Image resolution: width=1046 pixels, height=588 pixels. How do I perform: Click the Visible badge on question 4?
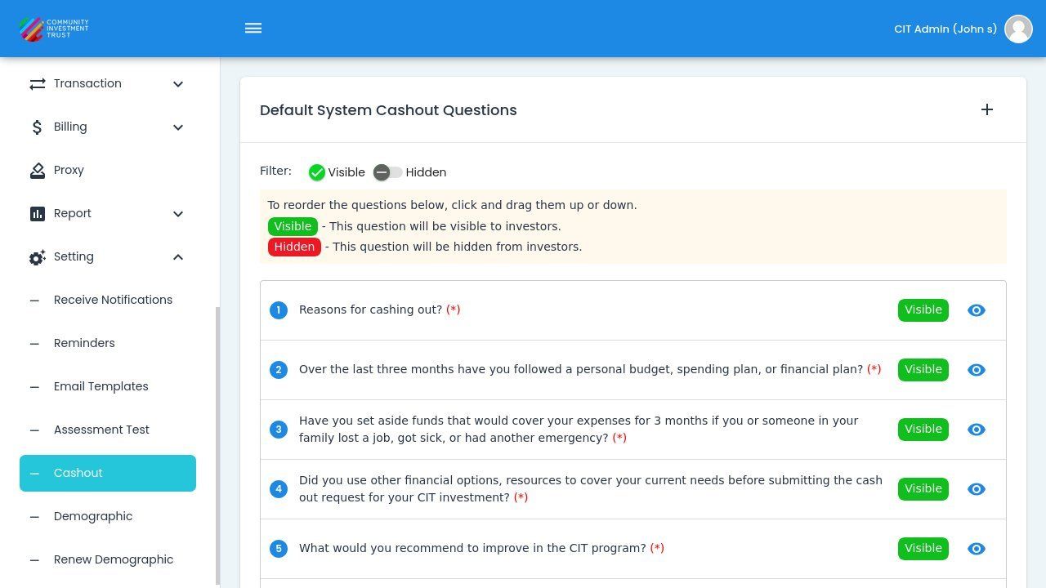point(923,489)
